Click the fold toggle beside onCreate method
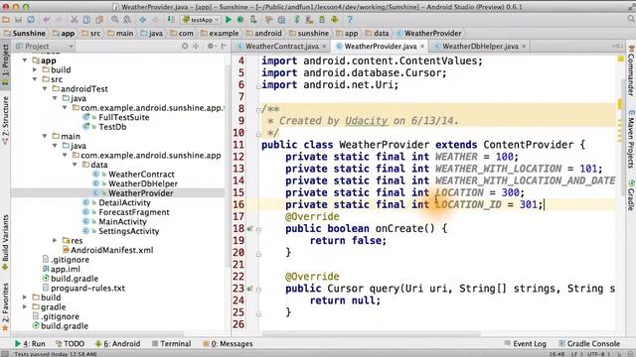Viewport: 636px width, 357px height. pyautogui.click(x=258, y=229)
